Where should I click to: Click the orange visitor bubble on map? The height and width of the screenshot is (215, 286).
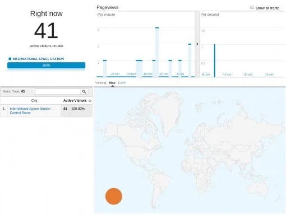pyautogui.click(x=114, y=196)
